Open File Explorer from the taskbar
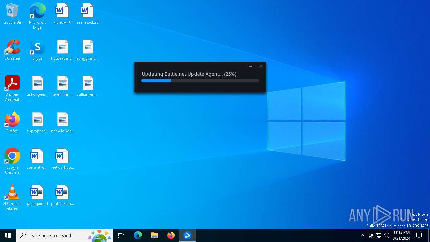This screenshot has height=242, width=430. [155, 235]
